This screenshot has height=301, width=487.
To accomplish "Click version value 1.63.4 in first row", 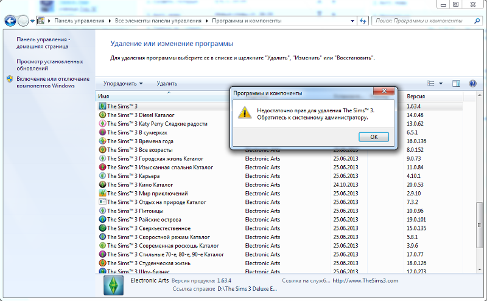I will (413, 106).
